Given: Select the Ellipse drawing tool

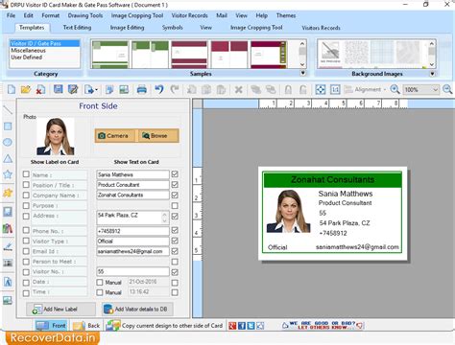Looking at the screenshot, I should 8,143.
